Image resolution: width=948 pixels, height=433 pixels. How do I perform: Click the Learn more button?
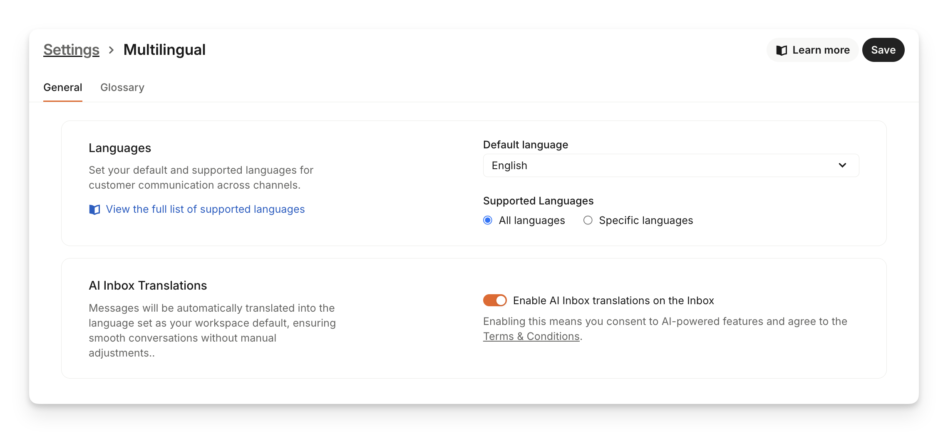[812, 50]
